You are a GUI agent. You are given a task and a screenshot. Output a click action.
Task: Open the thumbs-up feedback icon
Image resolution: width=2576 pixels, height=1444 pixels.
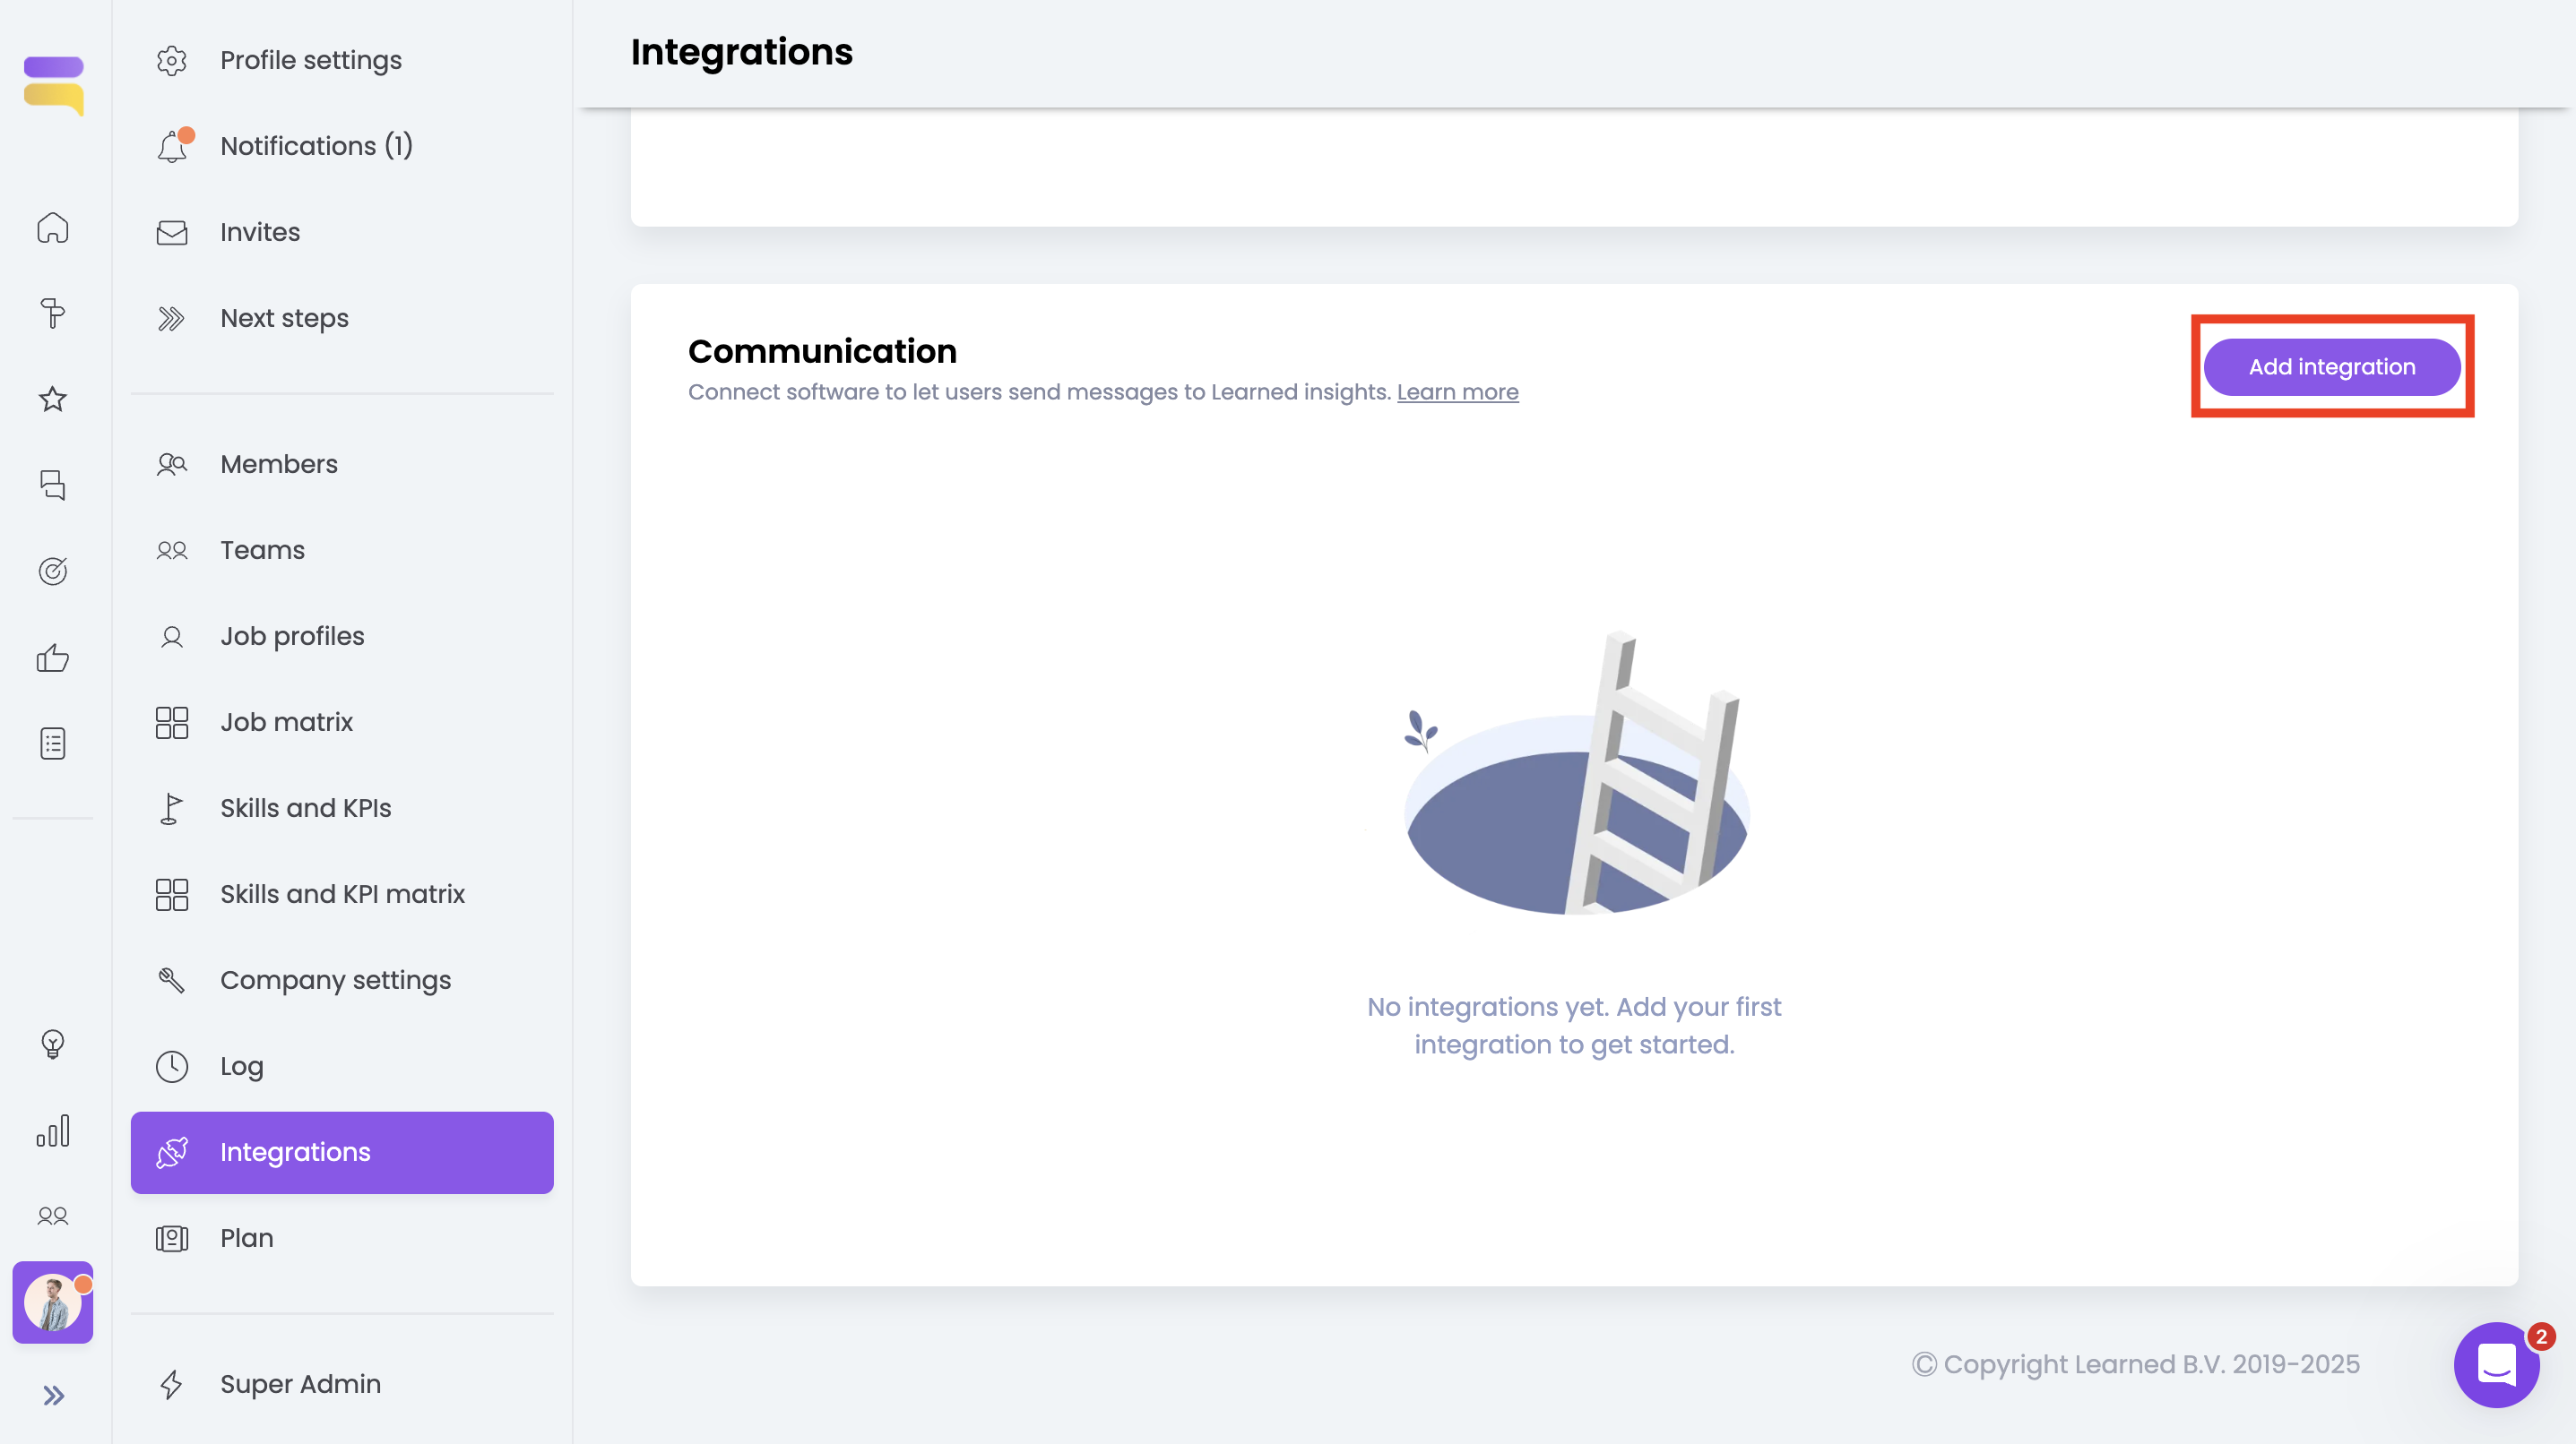pos(53,658)
